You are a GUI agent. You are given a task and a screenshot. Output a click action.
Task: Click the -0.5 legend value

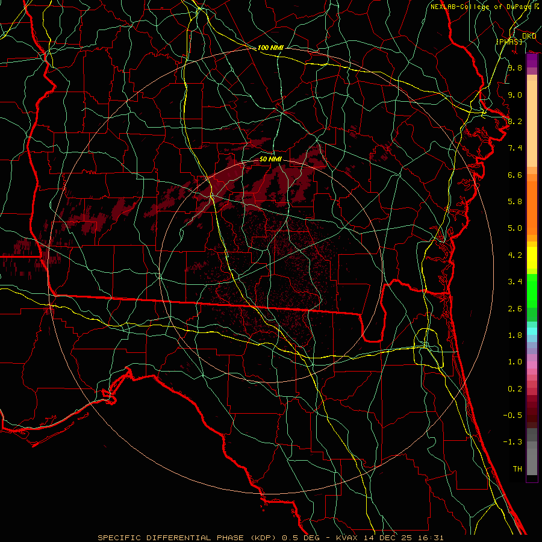click(512, 416)
